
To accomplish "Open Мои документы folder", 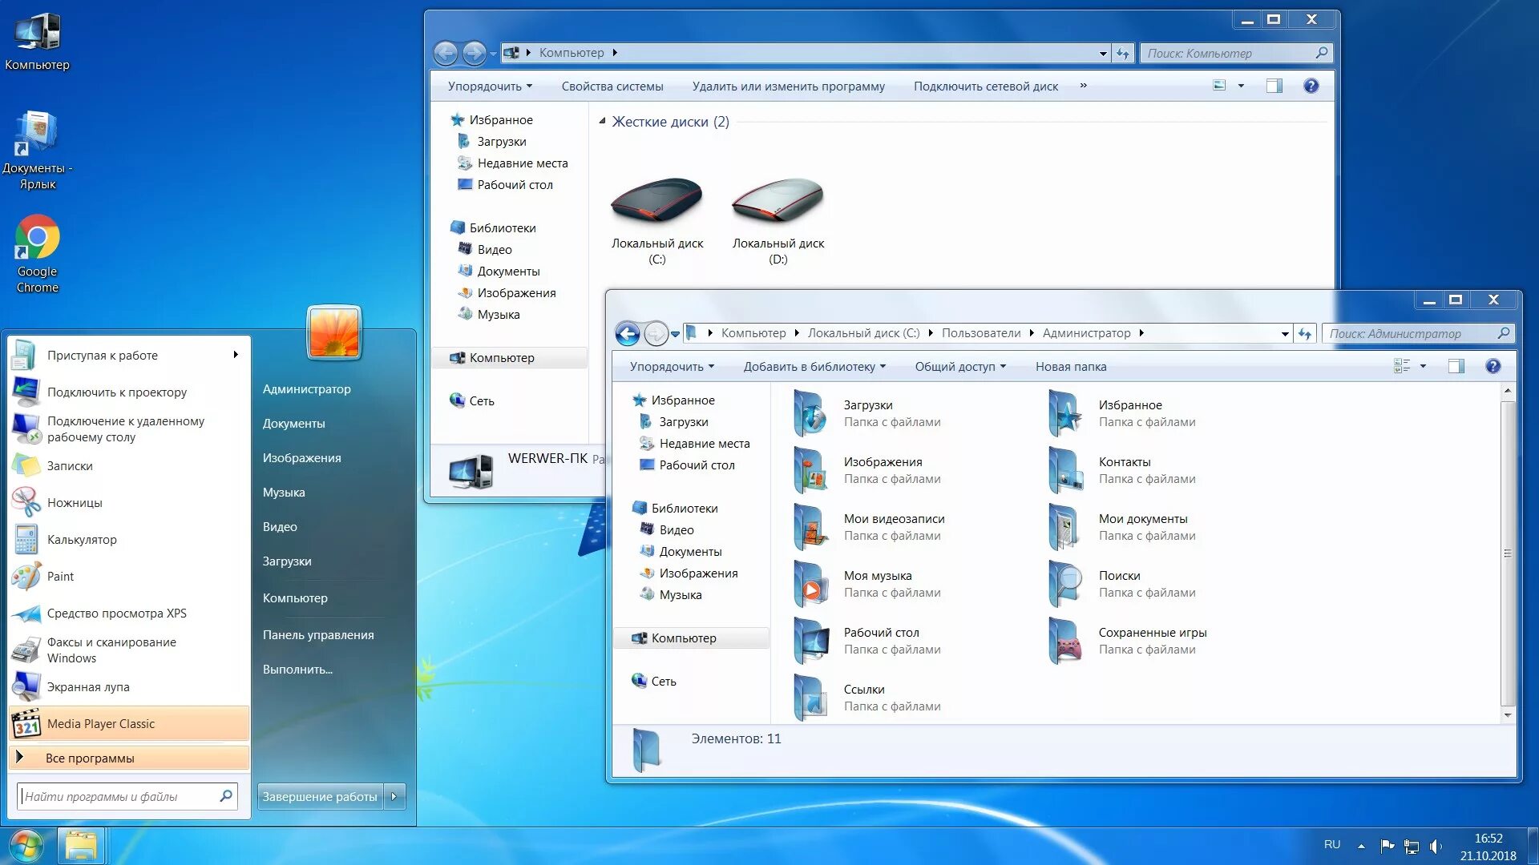I will coord(1141,525).
